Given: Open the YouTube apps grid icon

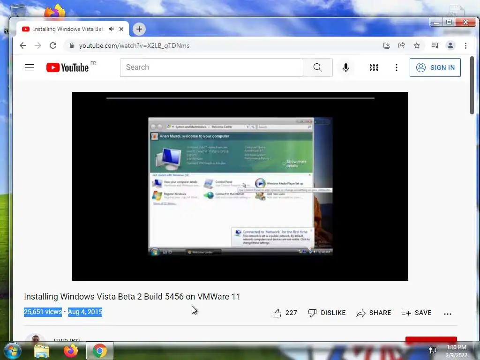Looking at the screenshot, I should click(x=374, y=67).
